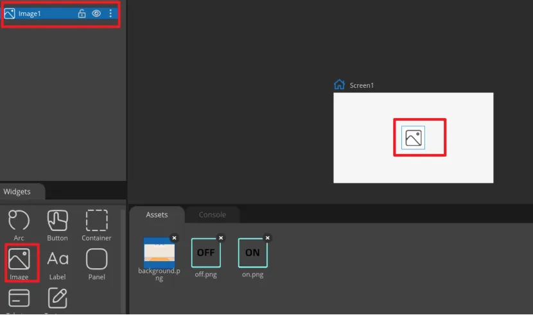Remove the off.png asset
Viewport: 533px width, 315px height.
click(x=221, y=238)
